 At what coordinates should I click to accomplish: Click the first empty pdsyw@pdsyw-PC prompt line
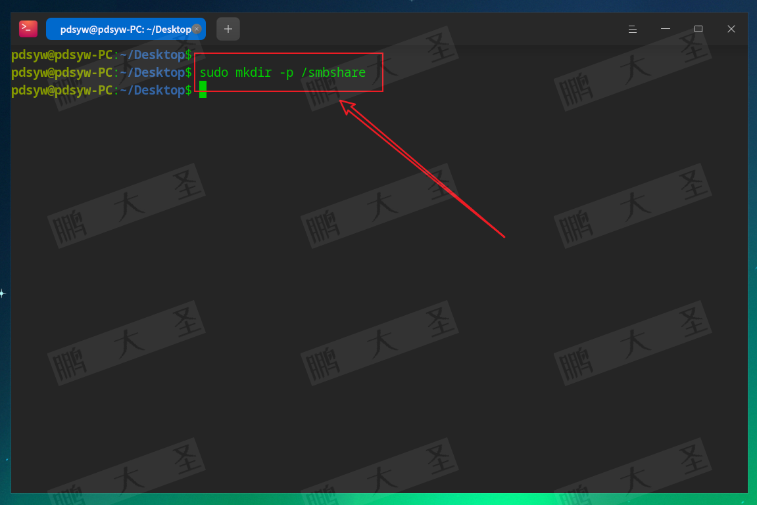tap(101, 55)
